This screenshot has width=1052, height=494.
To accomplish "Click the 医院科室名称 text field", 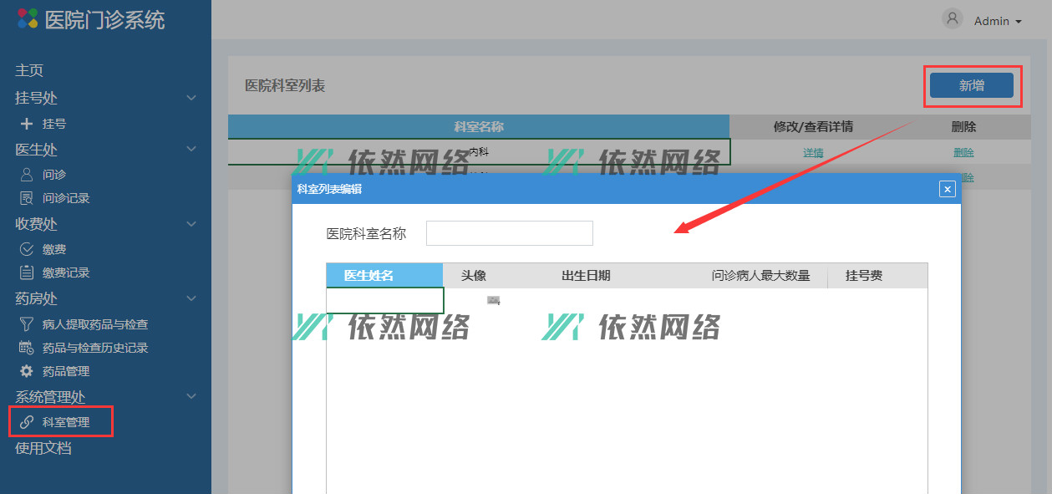I will [x=509, y=233].
